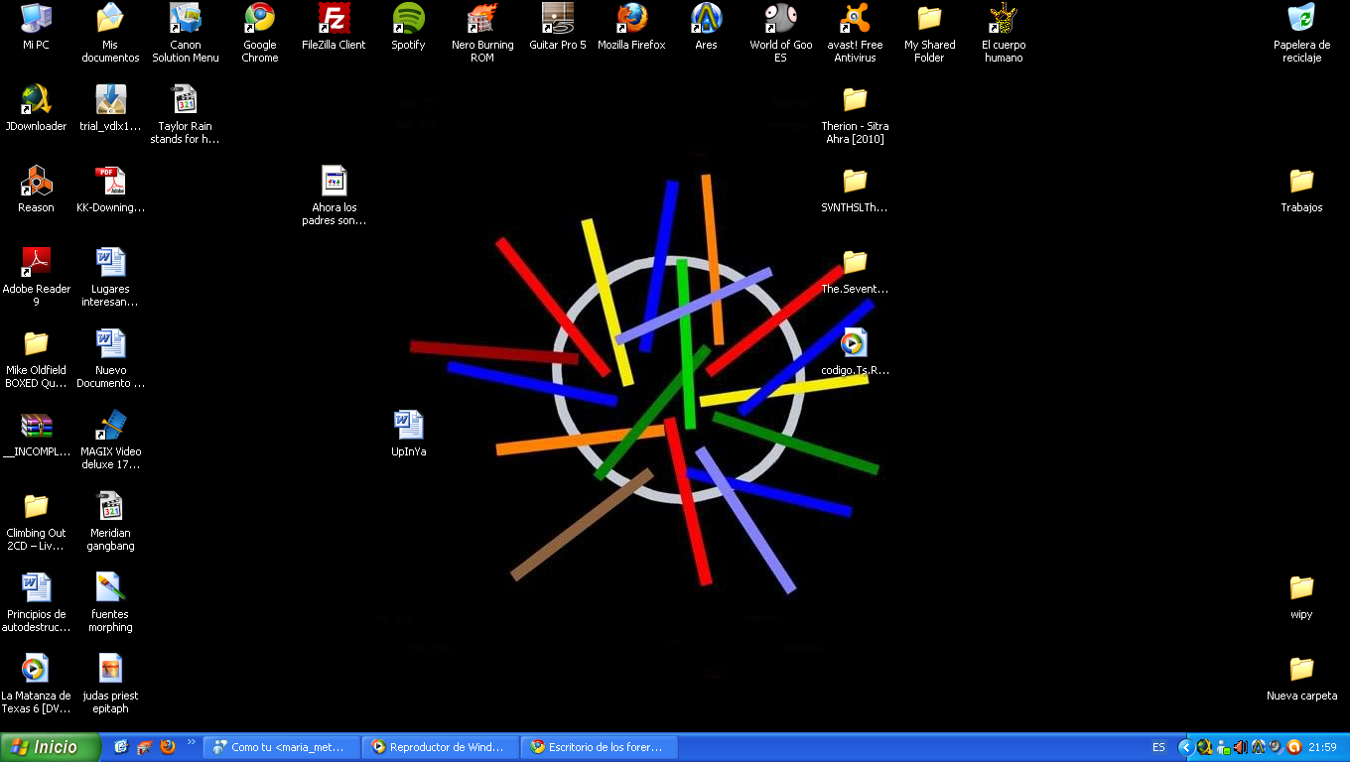Image resolution: width=1350 pixels, height=762 pixels.
Task: Click the Messenger tray icon
Action: (1222, 747)
